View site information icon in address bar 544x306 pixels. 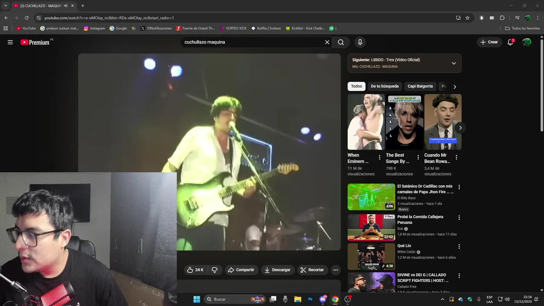[x=39, y=18]
